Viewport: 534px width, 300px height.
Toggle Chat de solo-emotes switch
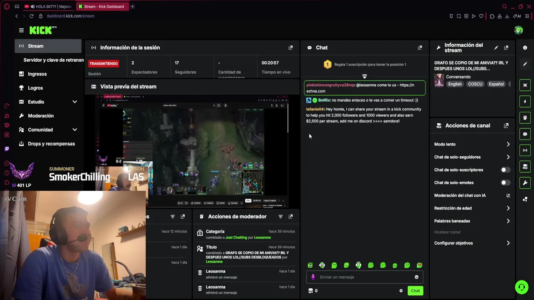[505, 182]
